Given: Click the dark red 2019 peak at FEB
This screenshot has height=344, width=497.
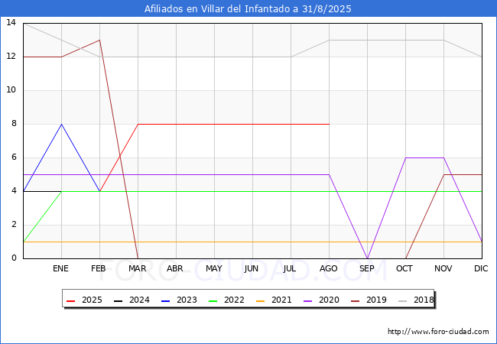Looking at the screenshot, I should 100,41.
